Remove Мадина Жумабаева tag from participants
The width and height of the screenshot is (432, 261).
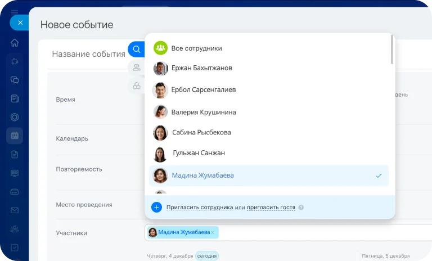tap(213, 233)
